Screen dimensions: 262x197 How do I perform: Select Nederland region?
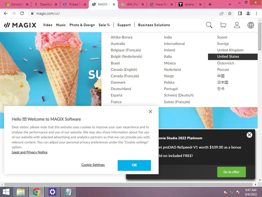pyautogui.click(x=172, y=70)
